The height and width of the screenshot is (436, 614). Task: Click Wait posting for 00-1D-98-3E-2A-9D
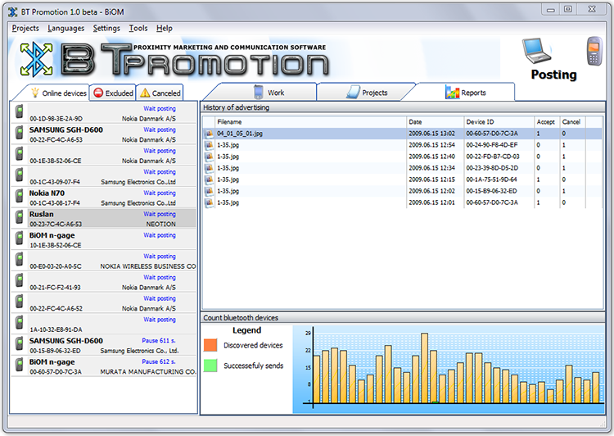pyautogui.click(x=160, y=109)
